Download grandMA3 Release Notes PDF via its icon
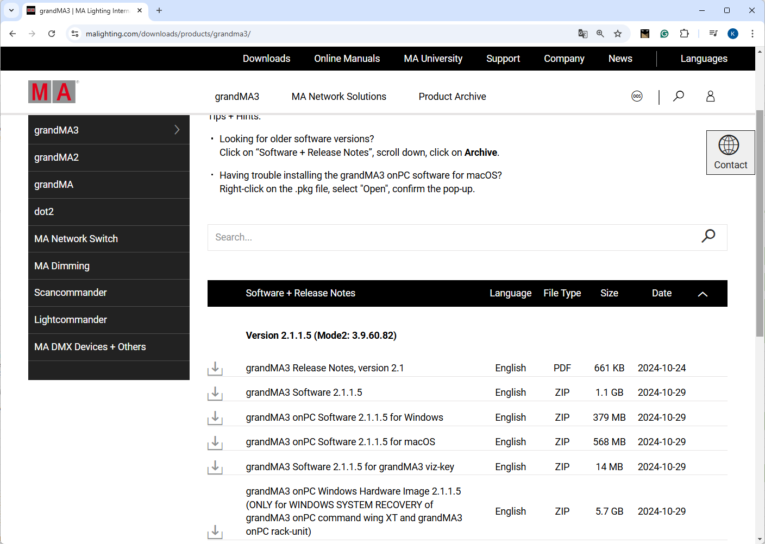The height and width of the screenshot is (544, 765). click(215, 369)
